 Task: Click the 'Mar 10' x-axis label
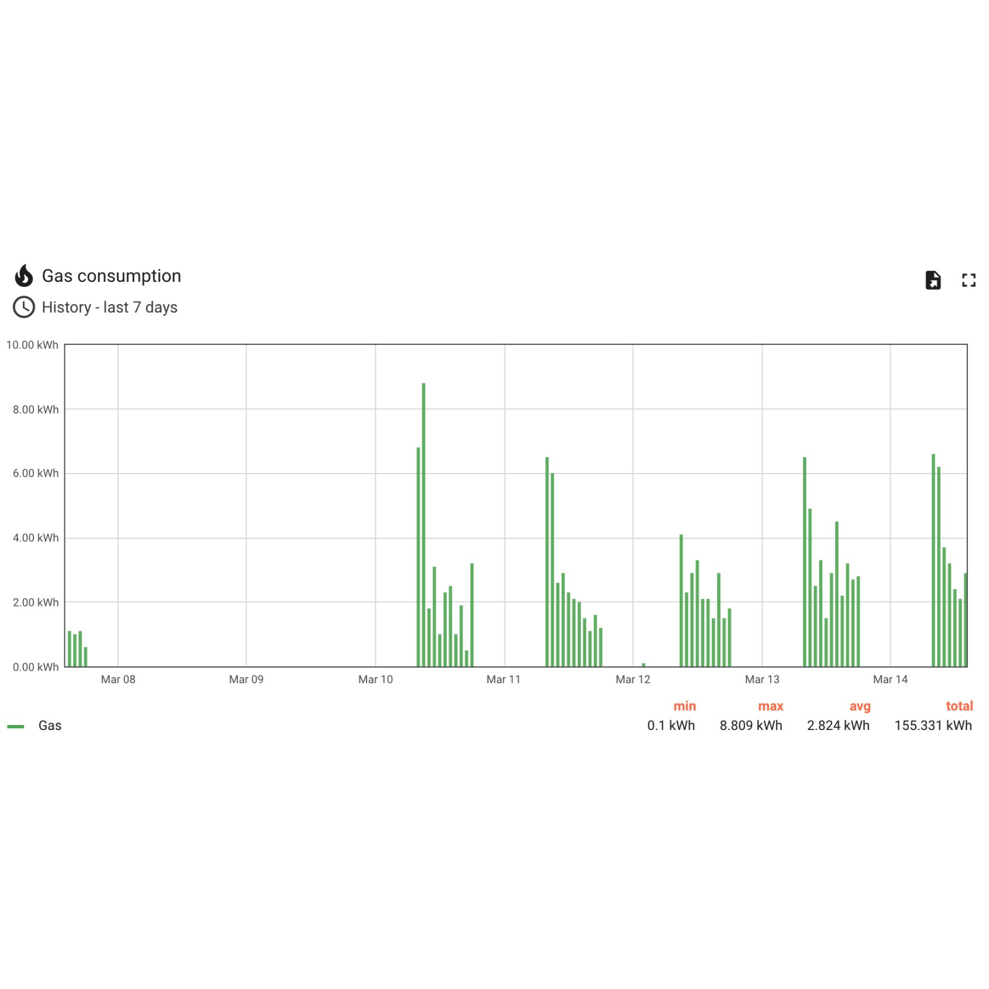(375, 679)
